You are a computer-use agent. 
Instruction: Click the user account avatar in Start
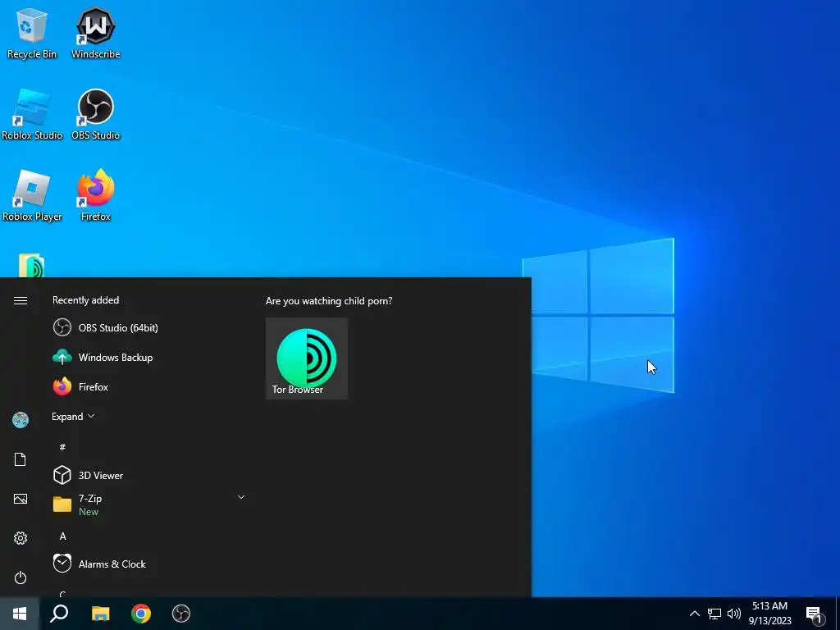tap(21, 420)
